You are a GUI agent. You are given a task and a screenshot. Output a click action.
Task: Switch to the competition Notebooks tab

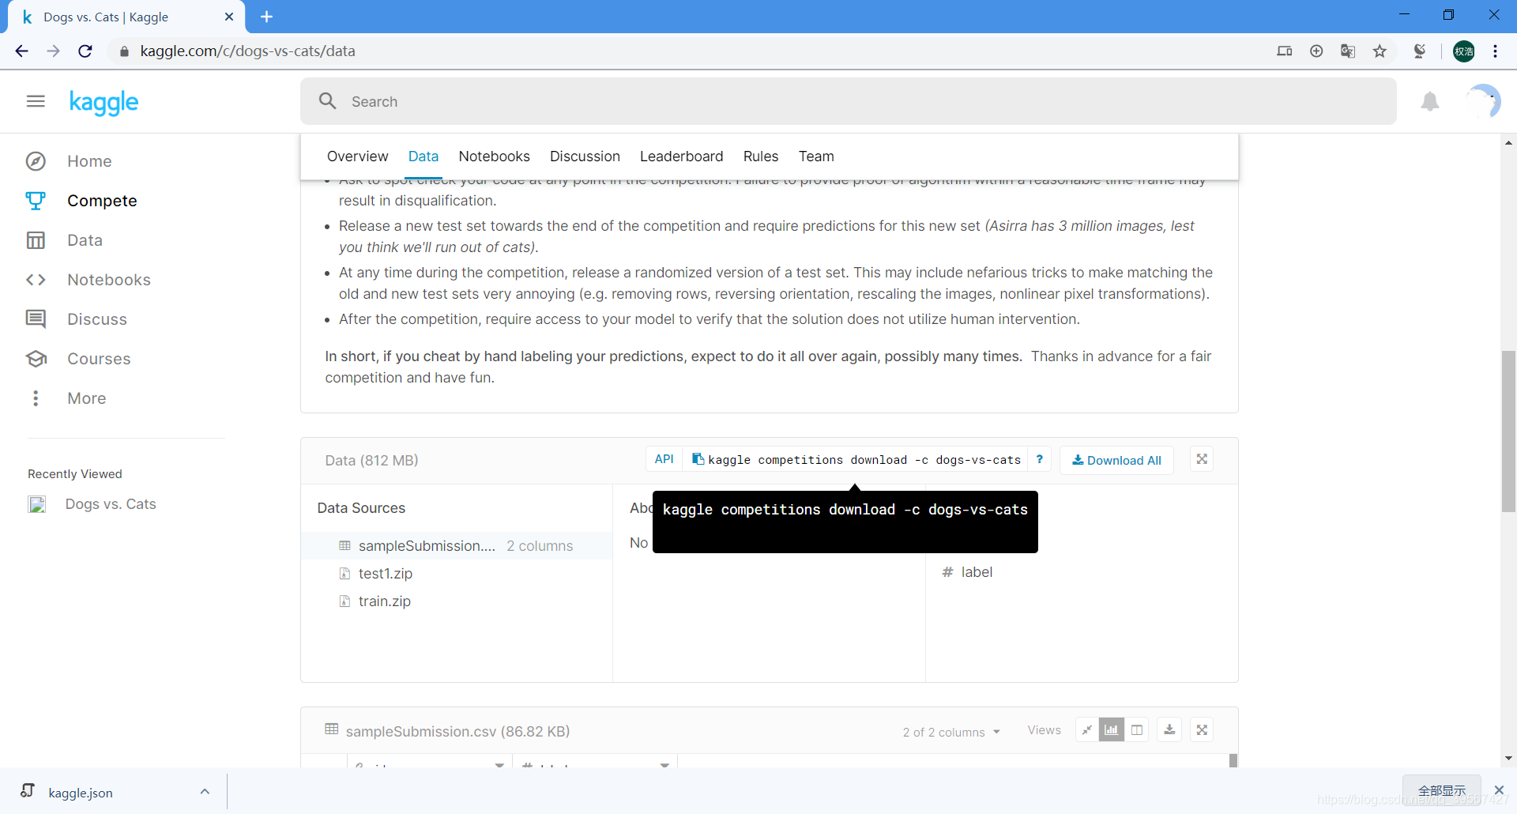(494, 156)
